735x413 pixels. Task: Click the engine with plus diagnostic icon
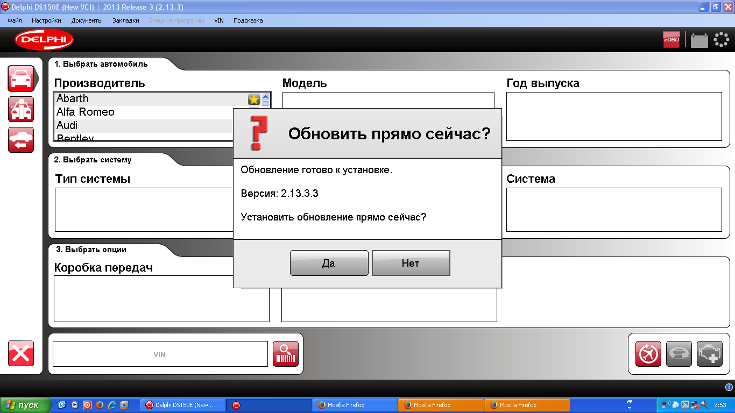click(x=709, y=354)
